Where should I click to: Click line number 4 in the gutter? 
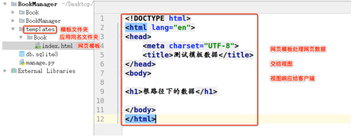(102, 46)
